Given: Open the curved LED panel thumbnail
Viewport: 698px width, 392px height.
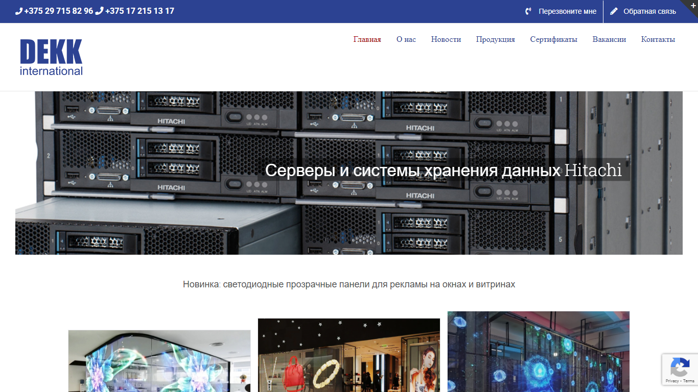Looking at the screenshot, I should (x=159, y=361).
